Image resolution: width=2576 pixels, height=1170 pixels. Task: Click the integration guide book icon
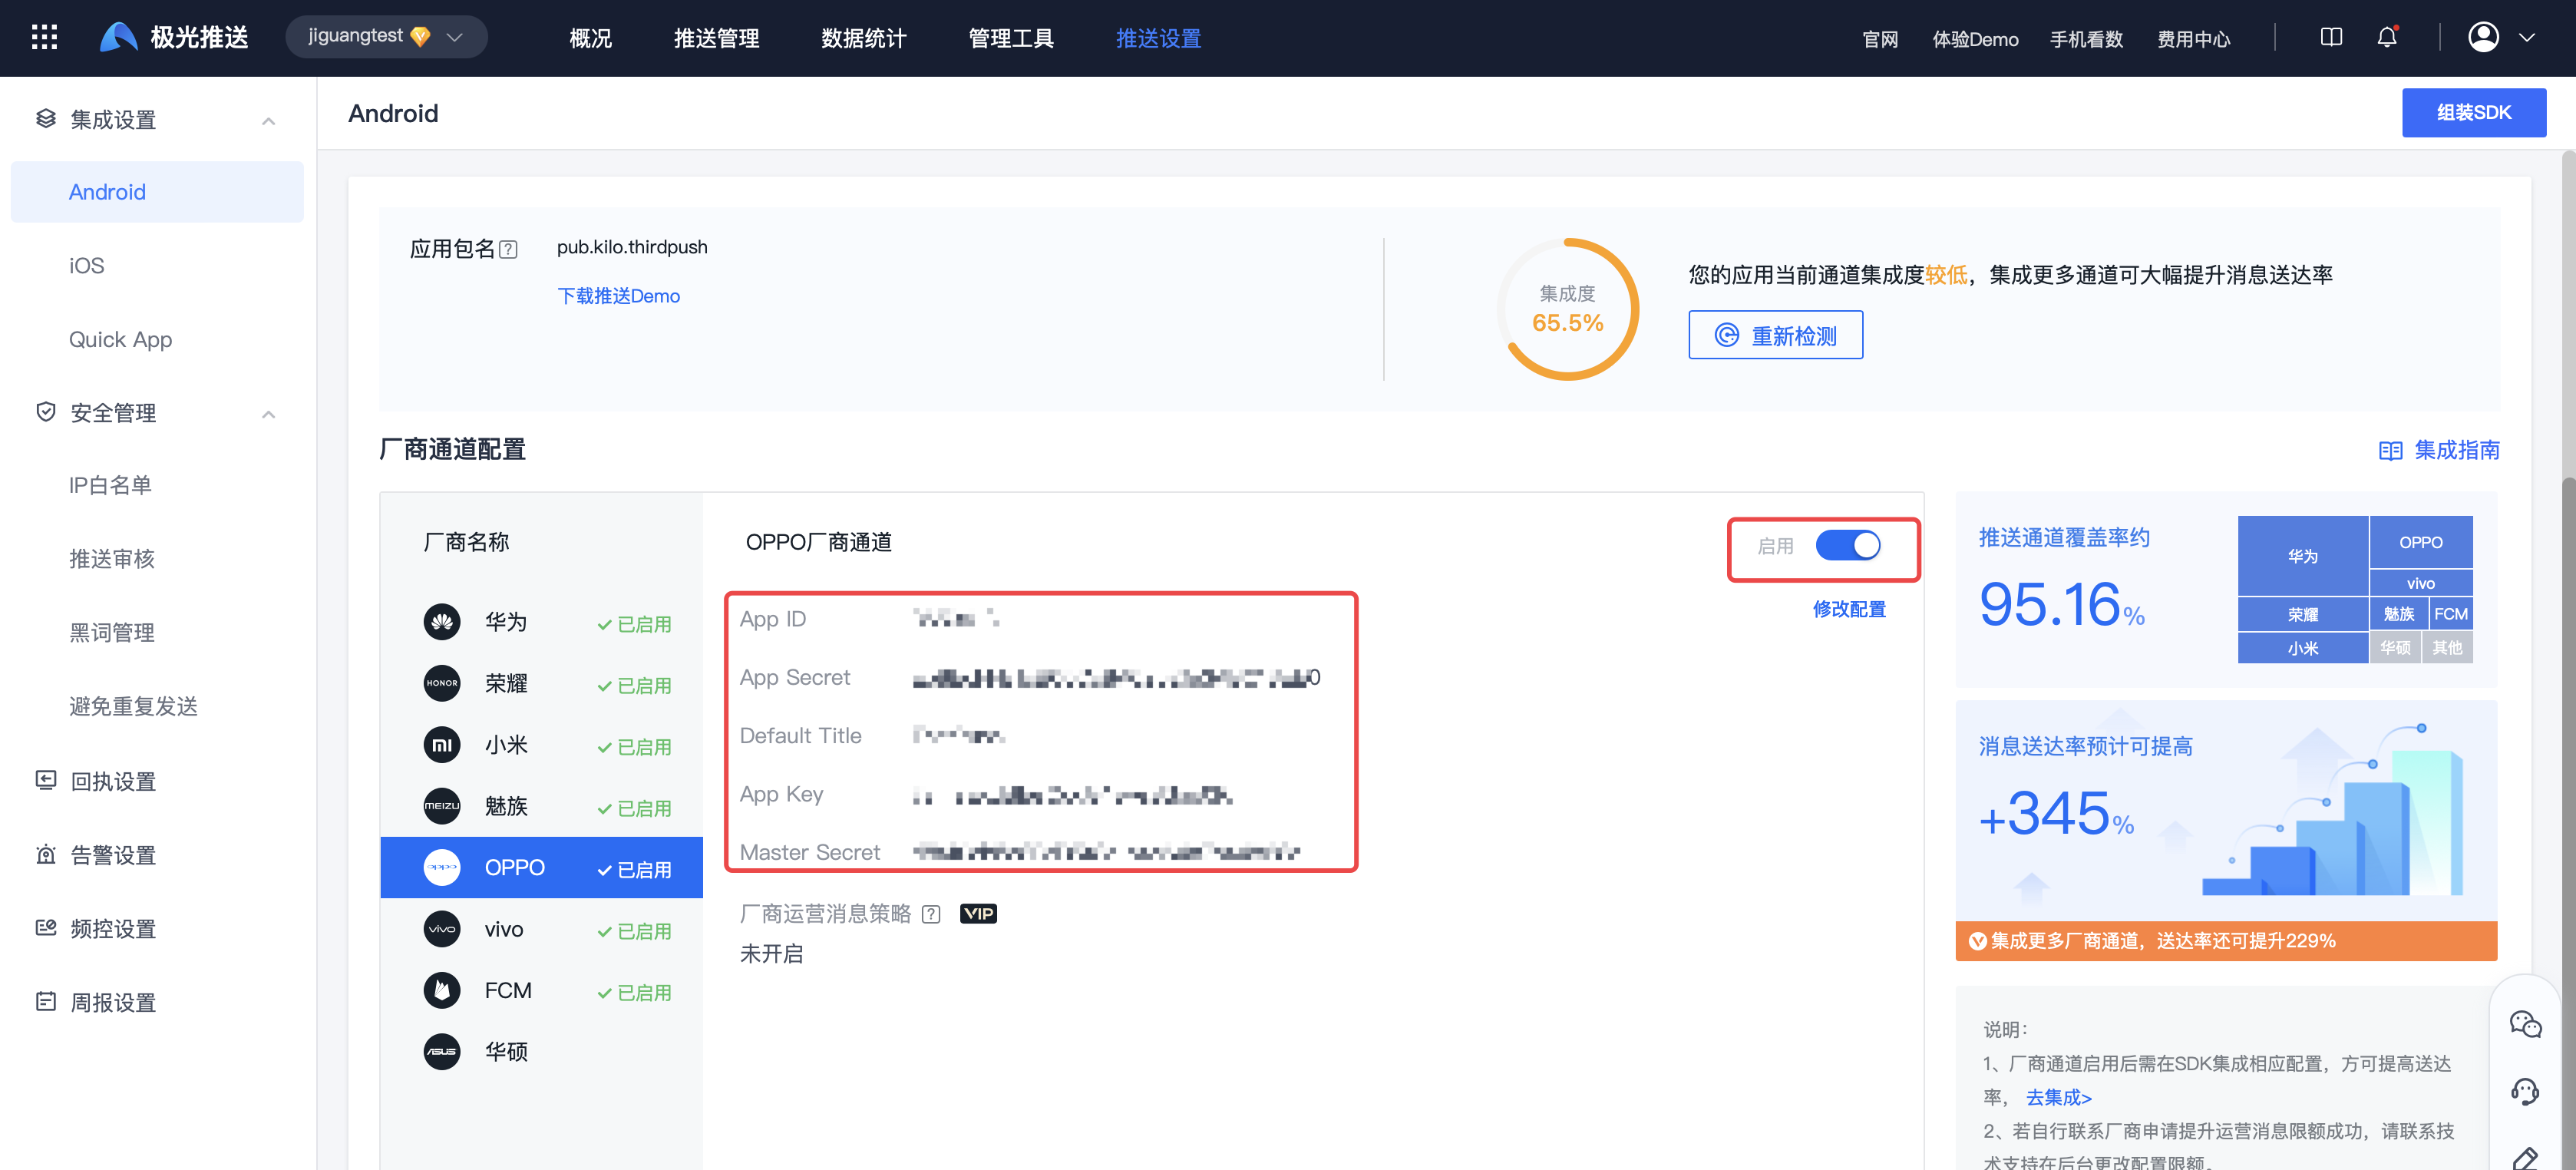click(2390, 451)
